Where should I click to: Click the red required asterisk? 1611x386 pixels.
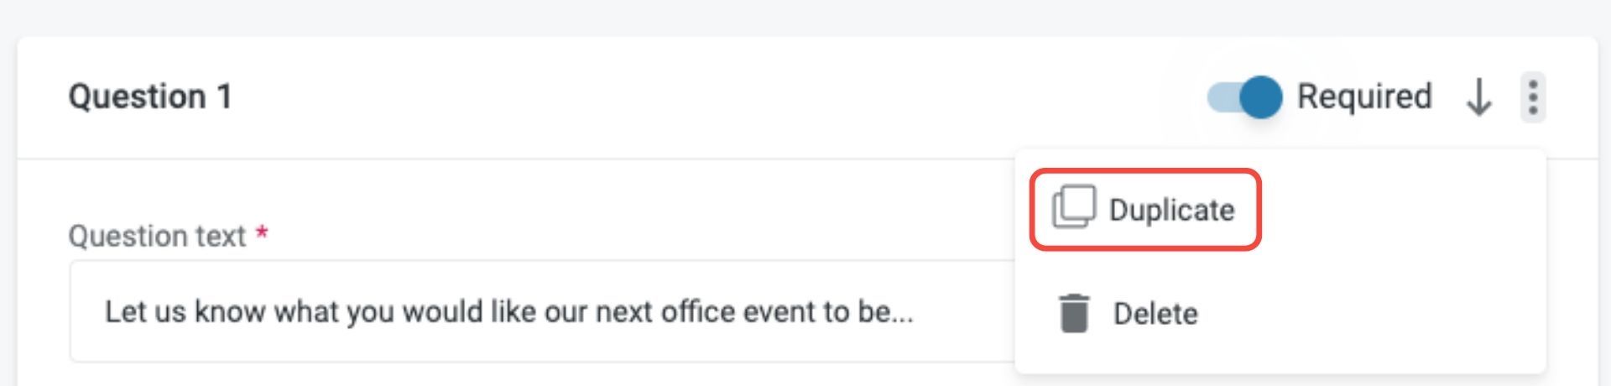click(262, 232)
